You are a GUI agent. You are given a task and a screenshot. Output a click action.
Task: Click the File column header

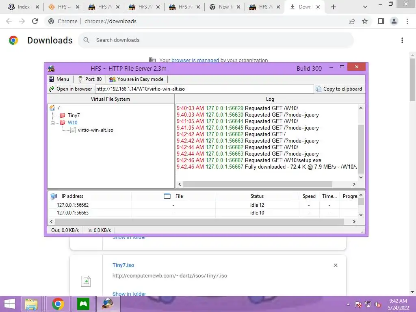(x=173, y=196)
